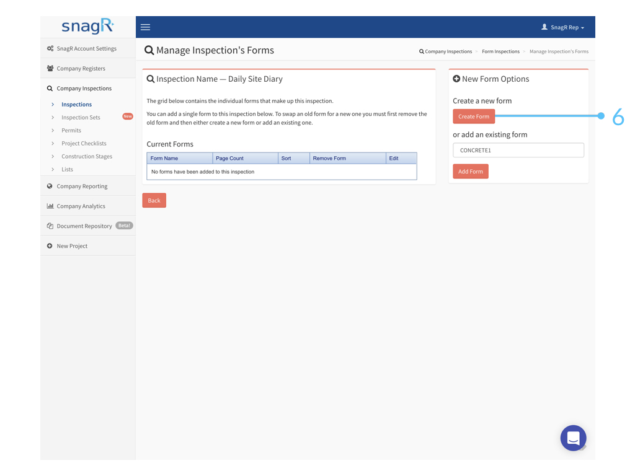
Task: Navigate to Form Inspections via breadcrumb
Action: (x=500, y=51)
